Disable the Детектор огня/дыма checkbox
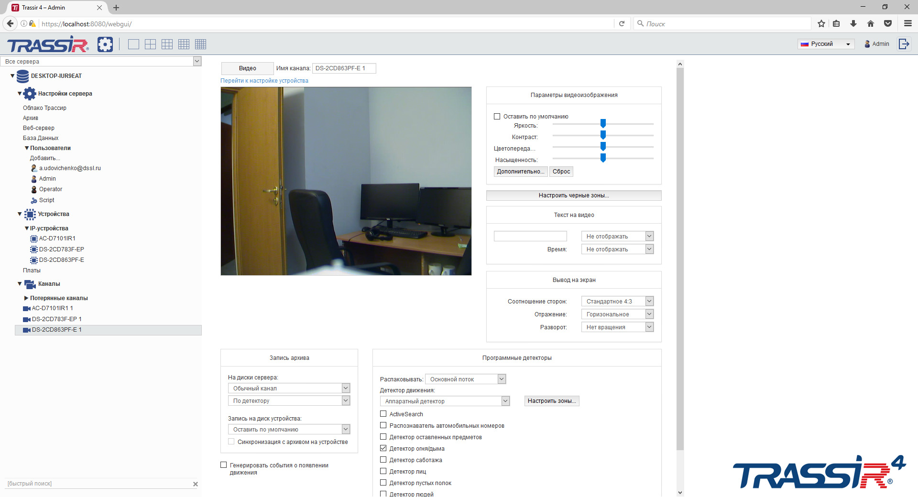This screenshot has width=918, height=497. [383, 448]
